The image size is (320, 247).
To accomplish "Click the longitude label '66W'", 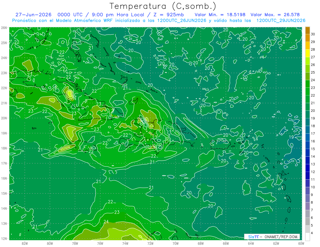I will [x=226, y=243].
